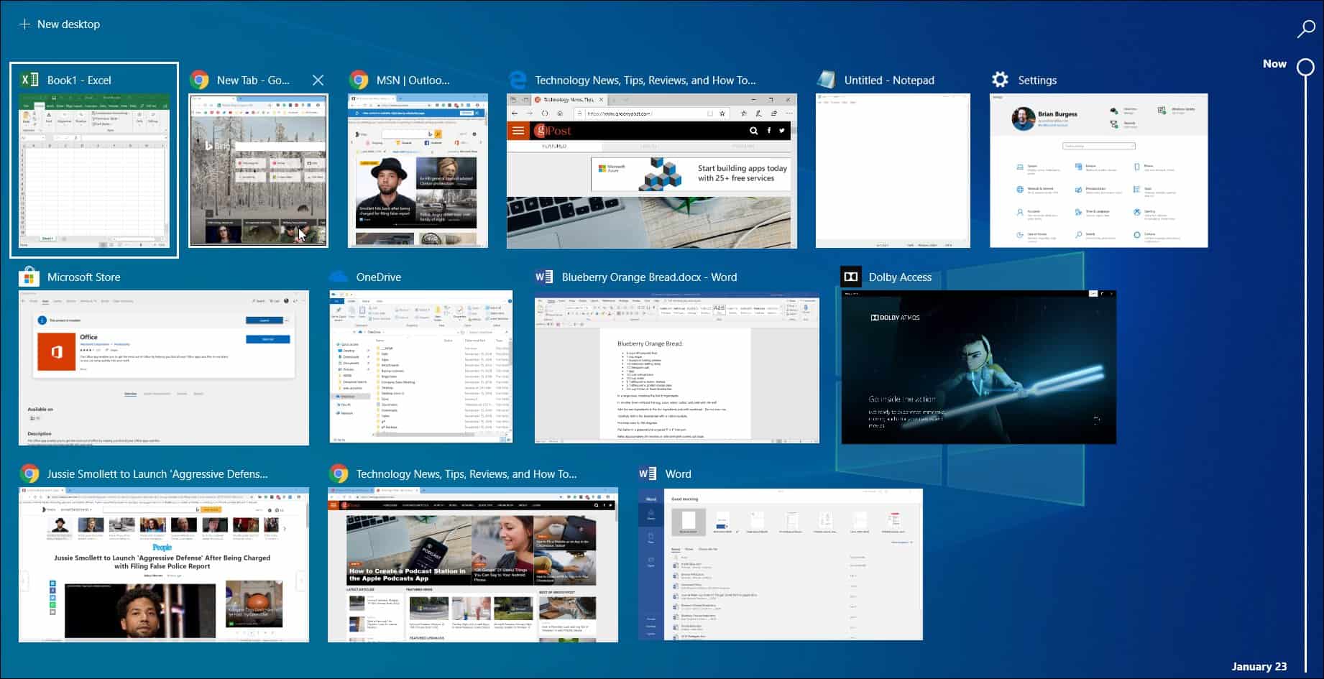Click the OneDrive title text

379,277
